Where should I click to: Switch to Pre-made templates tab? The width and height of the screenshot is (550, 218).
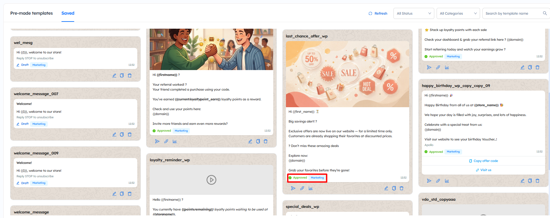pos(31,13)
